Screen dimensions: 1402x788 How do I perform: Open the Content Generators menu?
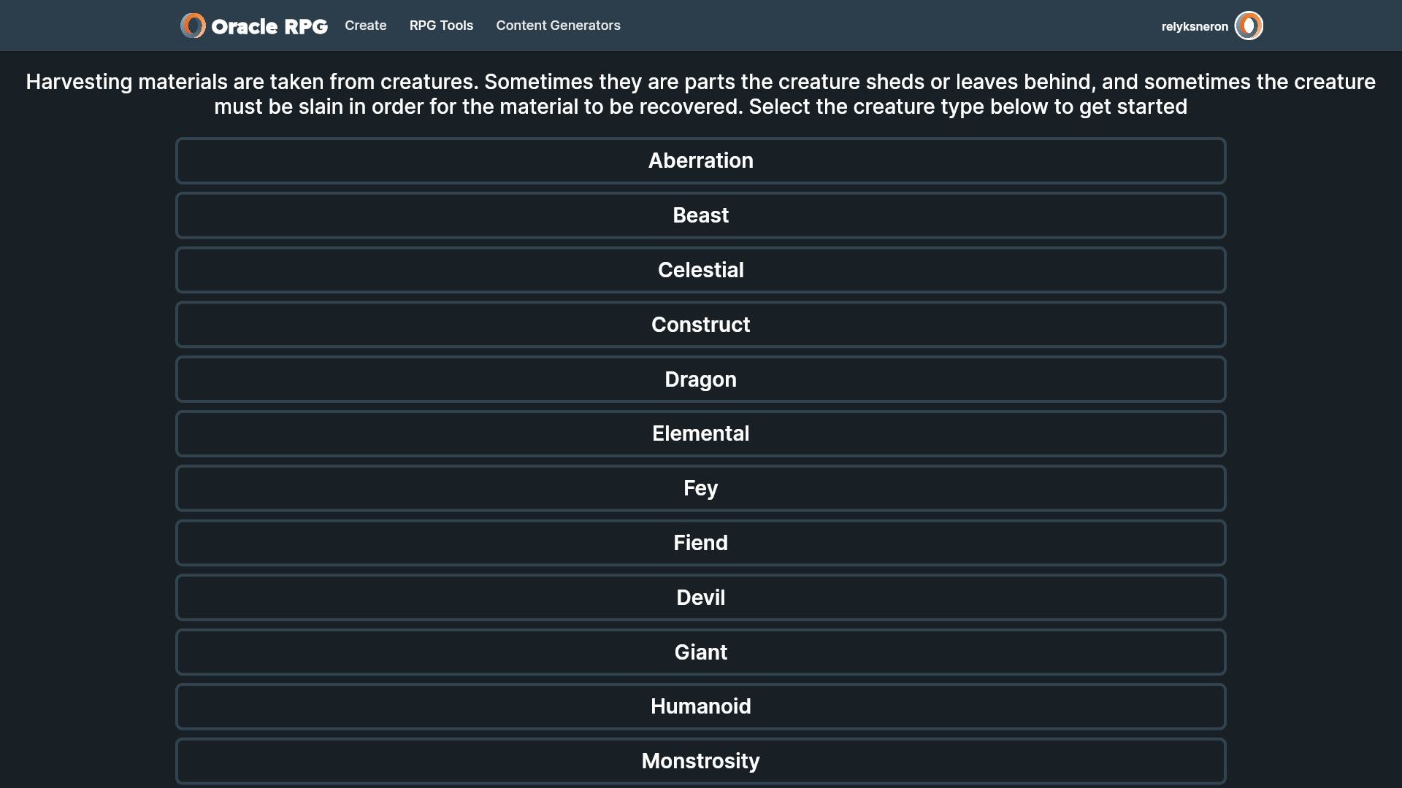[x=558, y=26]
